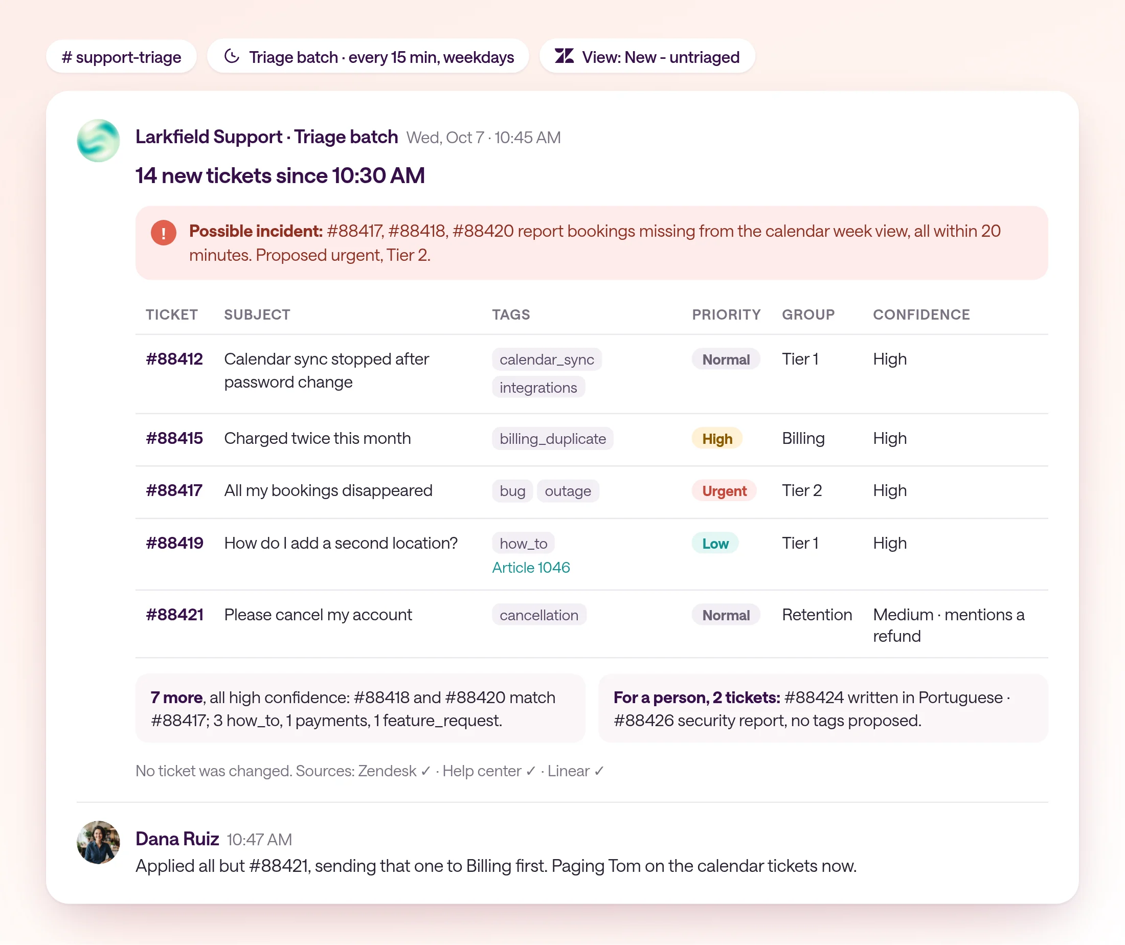This screenshot has width=1125, height=945.
Task: Click the GROUP column header
Action: pos(808,314)
